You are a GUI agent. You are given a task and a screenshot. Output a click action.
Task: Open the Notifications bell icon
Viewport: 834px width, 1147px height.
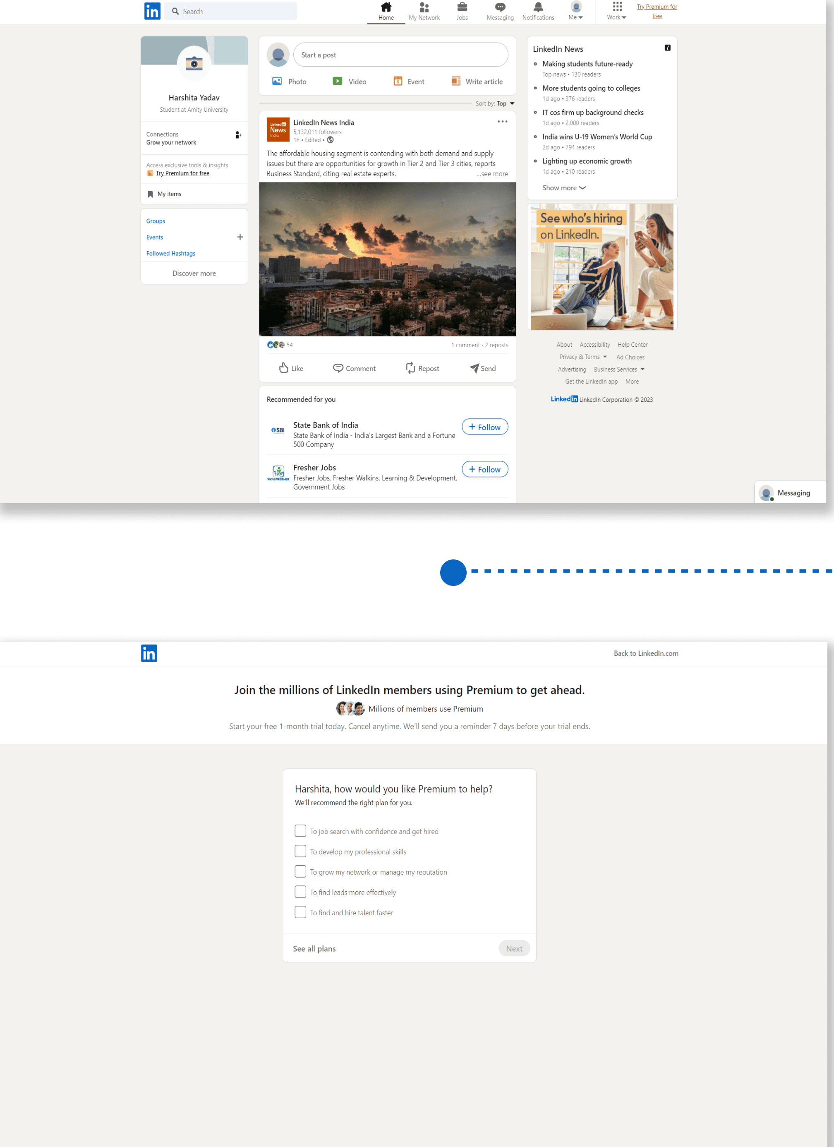point(538,7)
